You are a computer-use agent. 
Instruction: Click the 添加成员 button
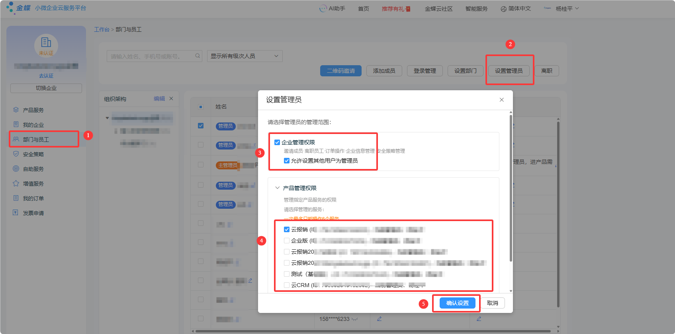point(384,71)
